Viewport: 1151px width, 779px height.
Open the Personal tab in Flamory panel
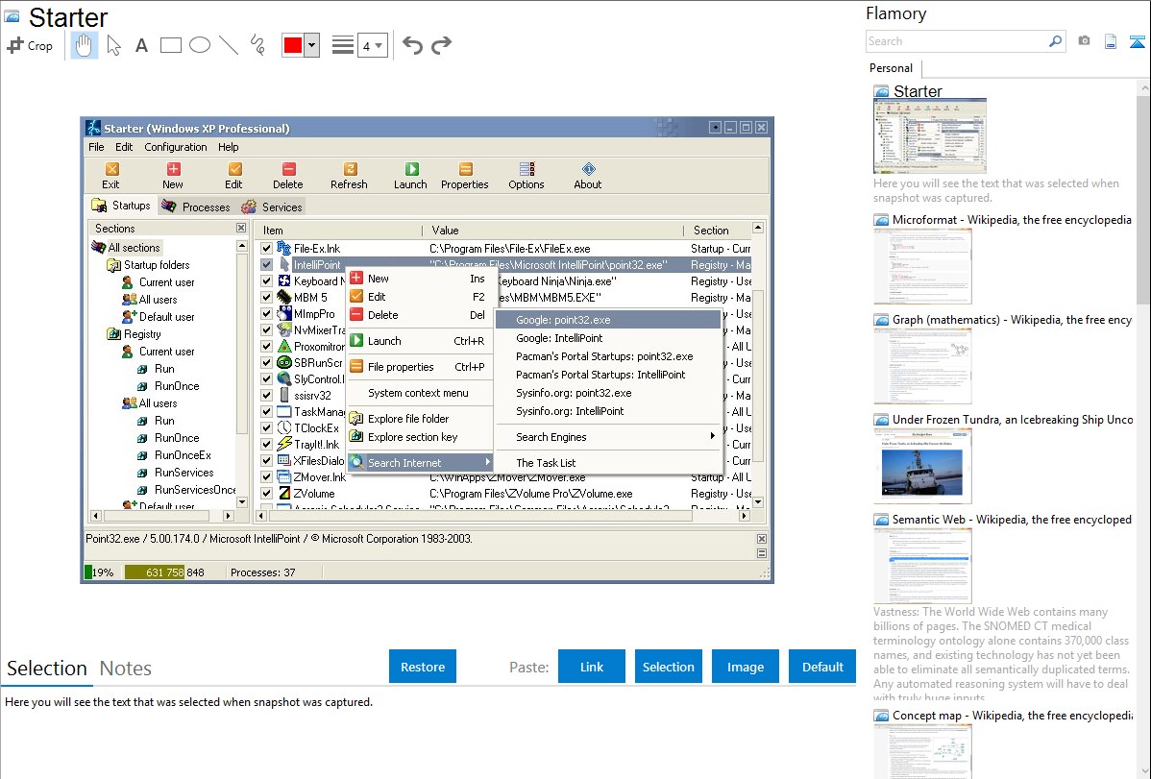click(891, 68)
